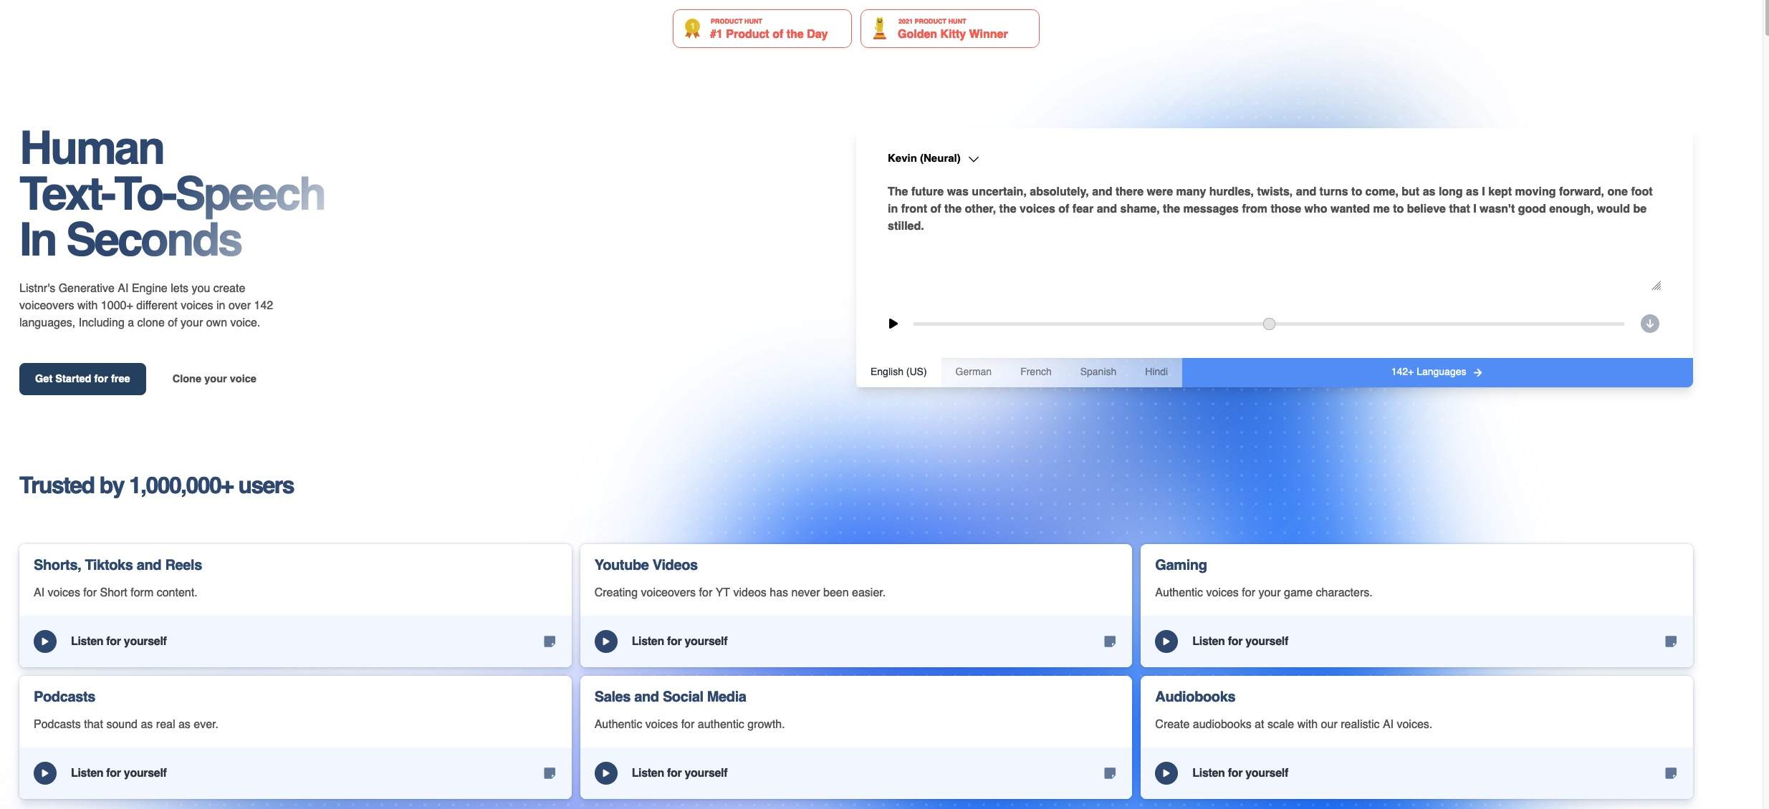Click "Listen for yourself" on the Podcasts card
1769x809 pixels.
point(119,773)
